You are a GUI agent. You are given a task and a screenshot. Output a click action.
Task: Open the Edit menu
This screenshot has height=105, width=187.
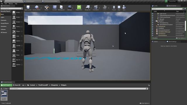[6, 4]
